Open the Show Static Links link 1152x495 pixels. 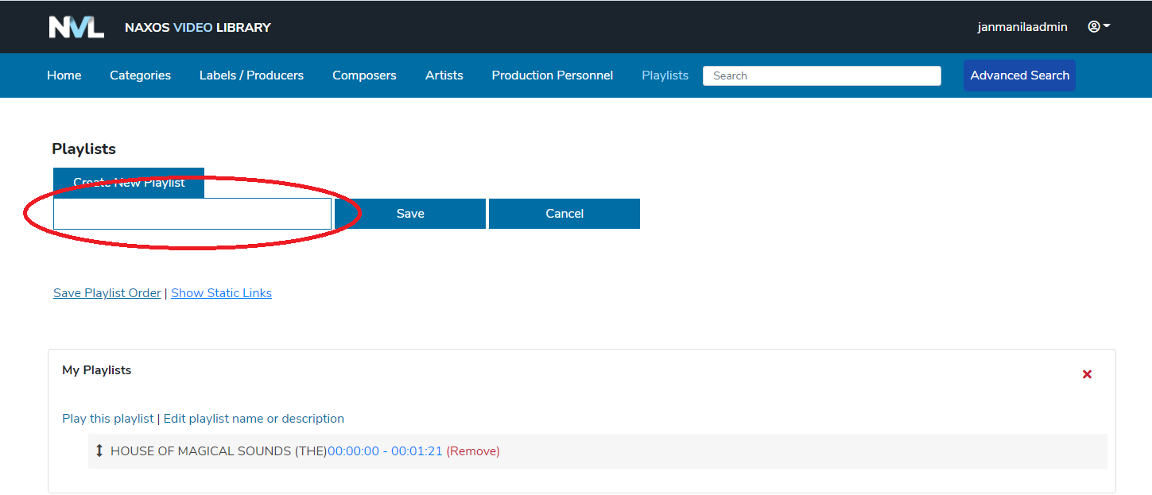(221, 293)
